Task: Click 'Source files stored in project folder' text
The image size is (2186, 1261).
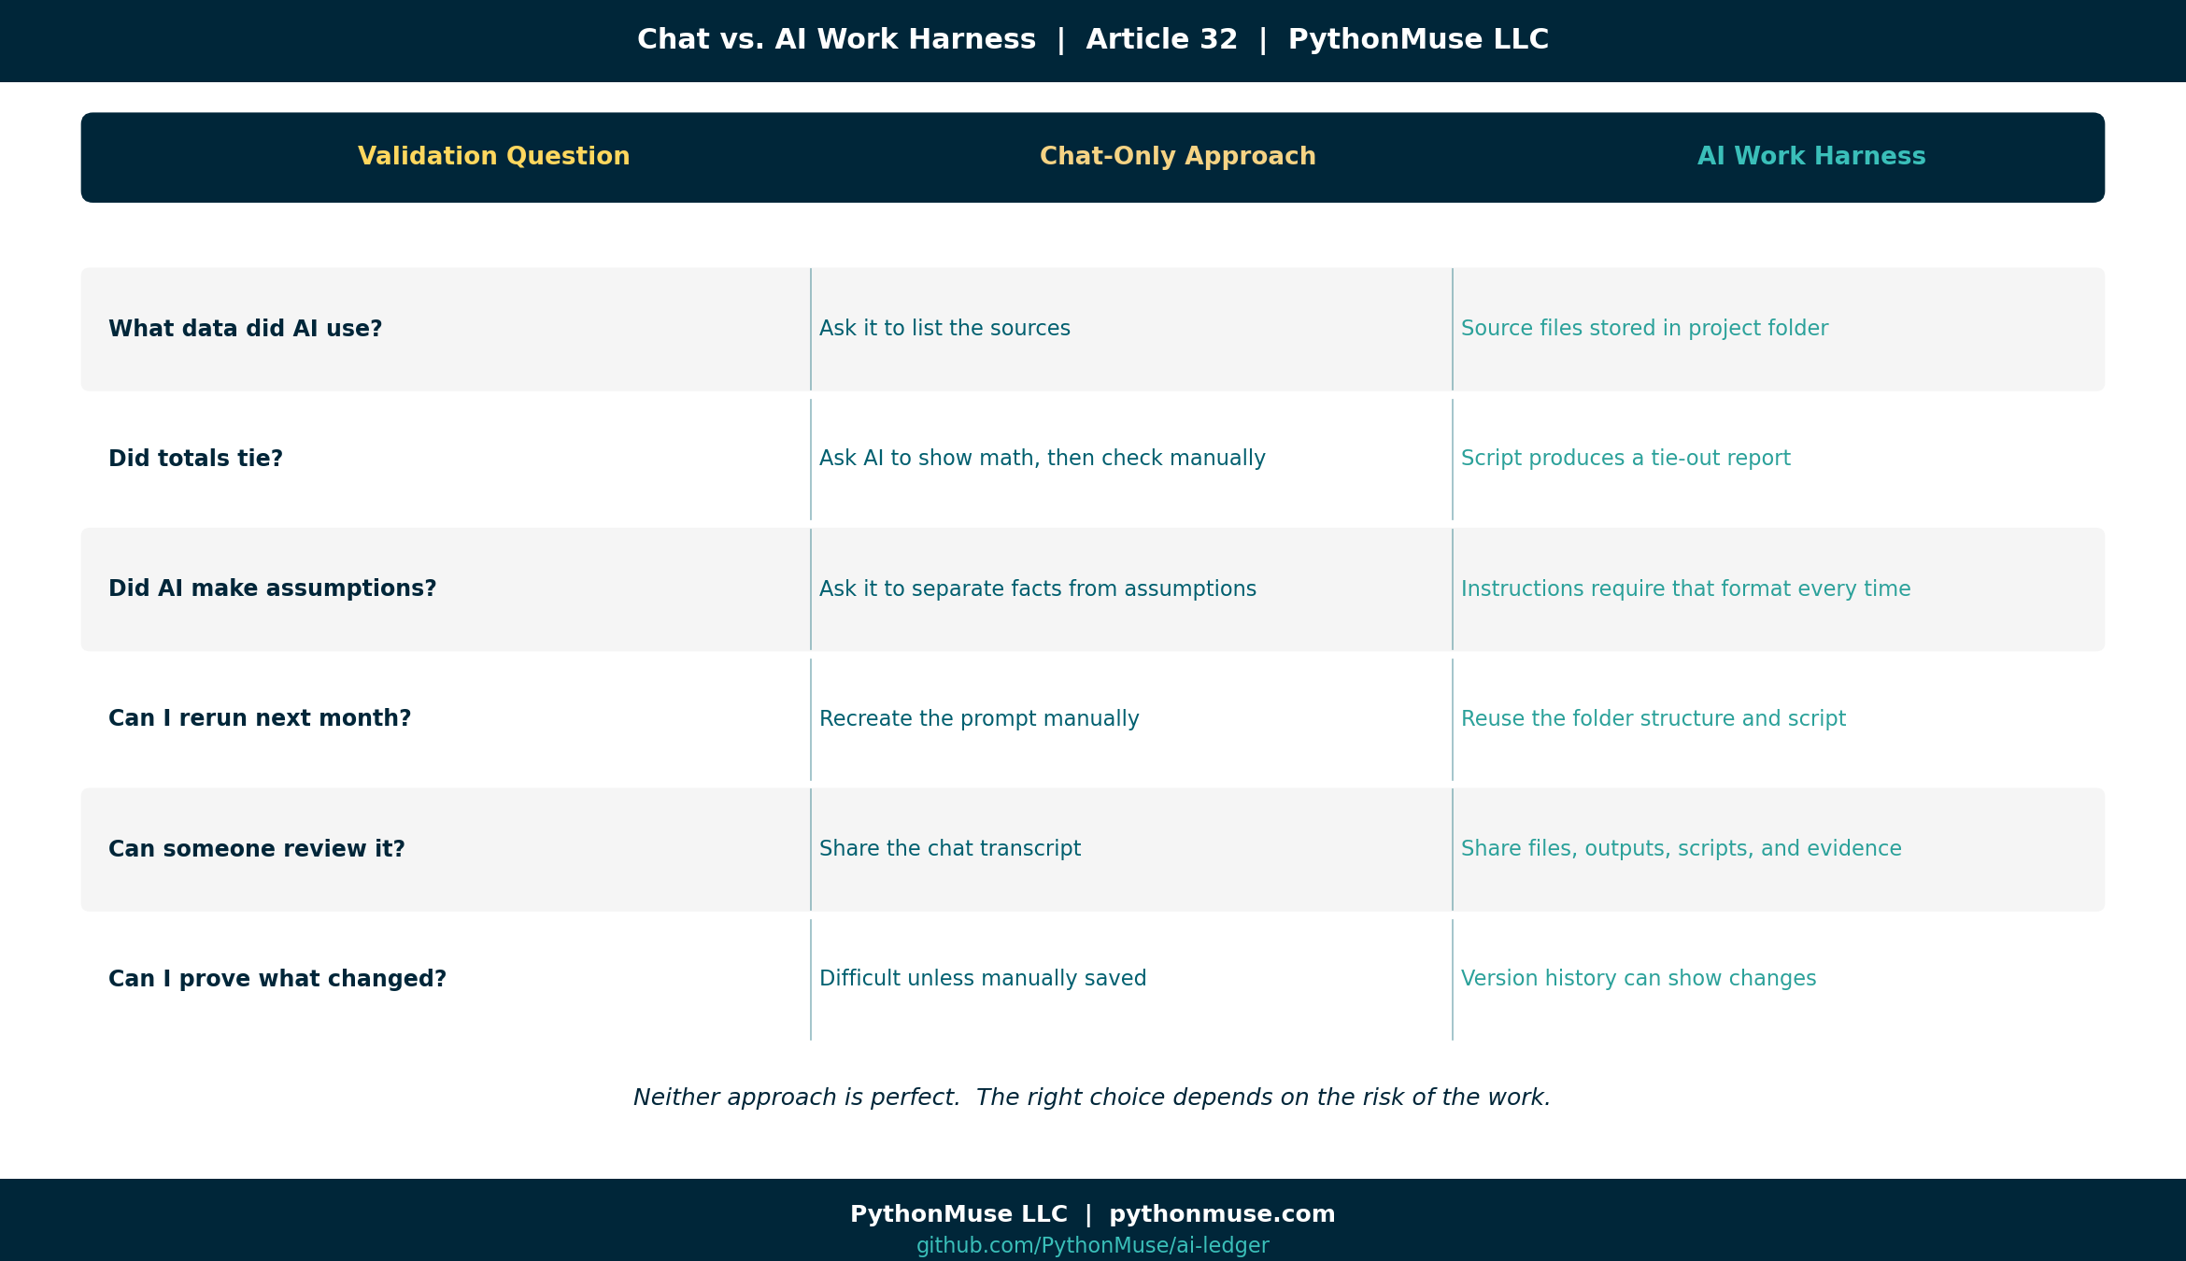Action: click(x=1644, y=328)
